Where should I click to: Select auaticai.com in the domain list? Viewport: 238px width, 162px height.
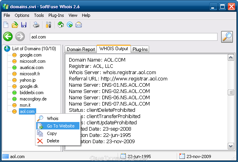point(31,67)
